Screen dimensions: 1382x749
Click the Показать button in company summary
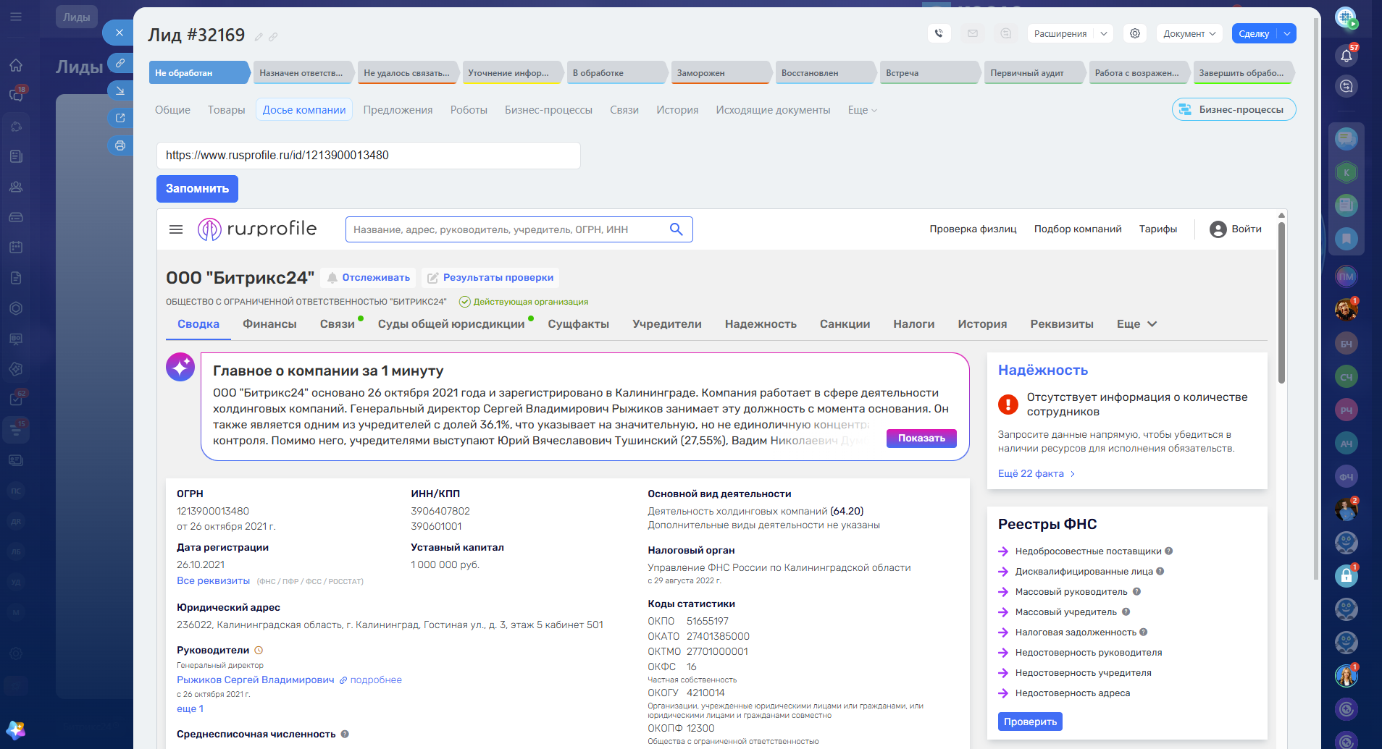click(x=921, y=439)
